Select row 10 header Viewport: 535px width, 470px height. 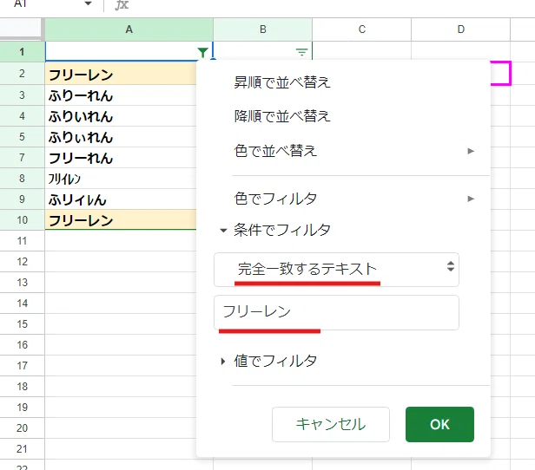click(x=23, y=220)
